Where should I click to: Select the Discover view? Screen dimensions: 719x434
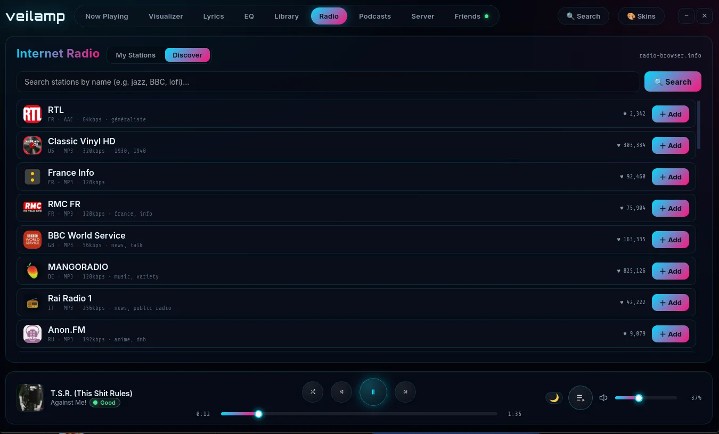187,55
